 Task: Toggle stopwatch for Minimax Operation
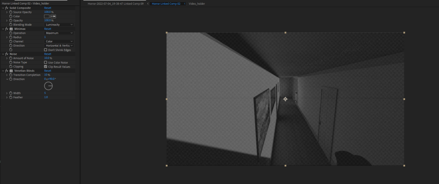11,33
